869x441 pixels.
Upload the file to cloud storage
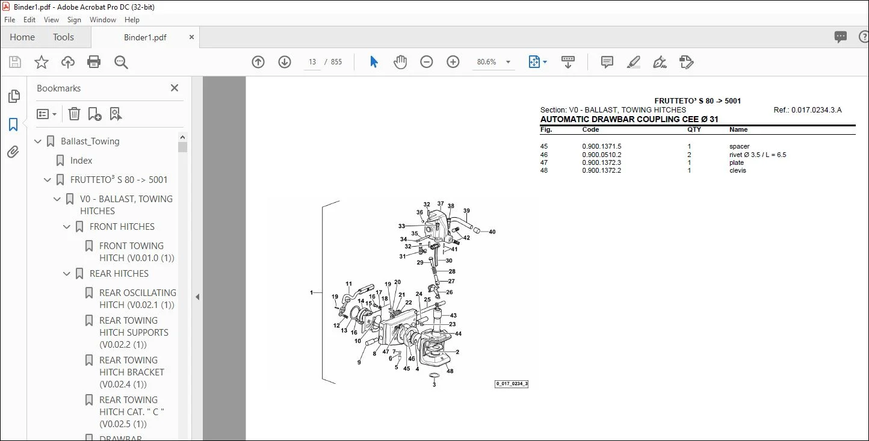pos(68,62)
